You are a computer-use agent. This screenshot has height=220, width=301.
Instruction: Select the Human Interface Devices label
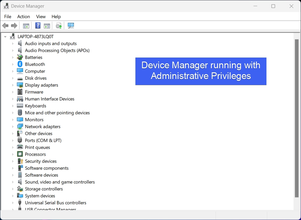(x=50, y=99)
